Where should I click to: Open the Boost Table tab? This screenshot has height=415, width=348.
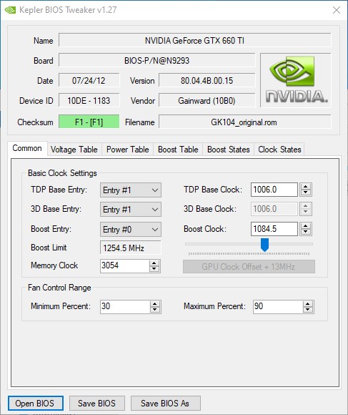[178, 150]
